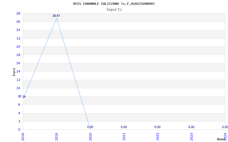Click the 0.00 value above 2020
The height and width of the screenshot is (142, 228).
click(90, 127)
